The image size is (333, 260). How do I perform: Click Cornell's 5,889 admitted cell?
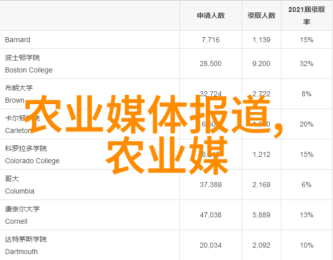(x=261, y=215)
